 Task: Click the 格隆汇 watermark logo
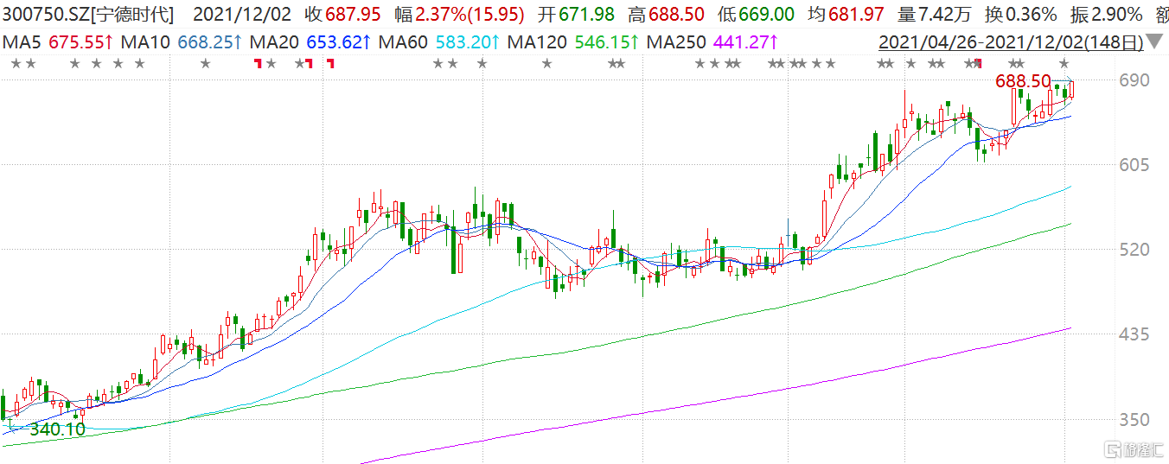click(1131, 450)
